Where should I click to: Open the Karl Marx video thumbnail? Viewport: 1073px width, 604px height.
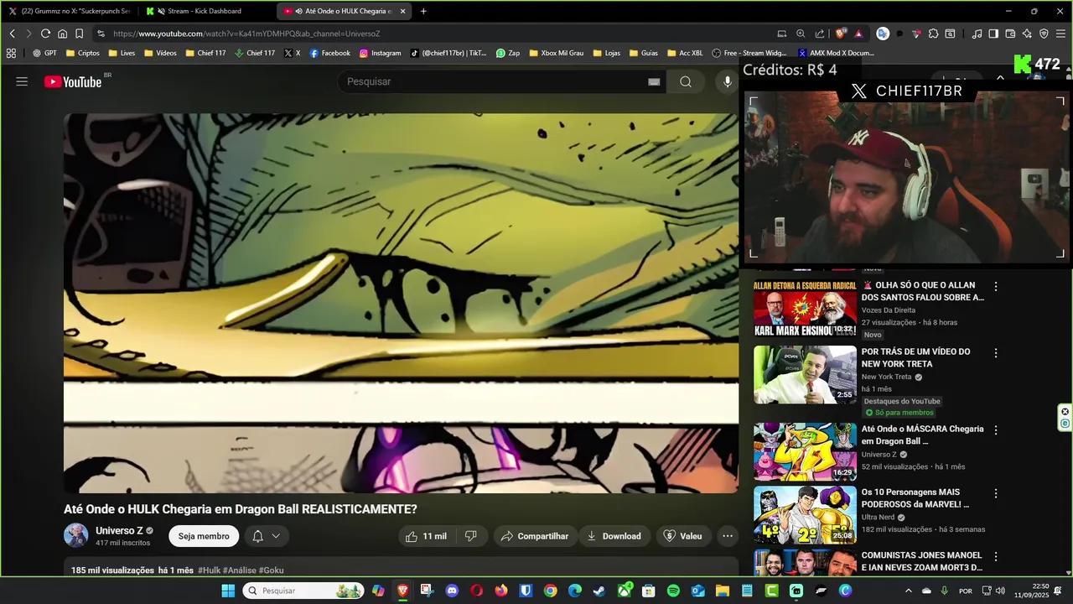805,308
